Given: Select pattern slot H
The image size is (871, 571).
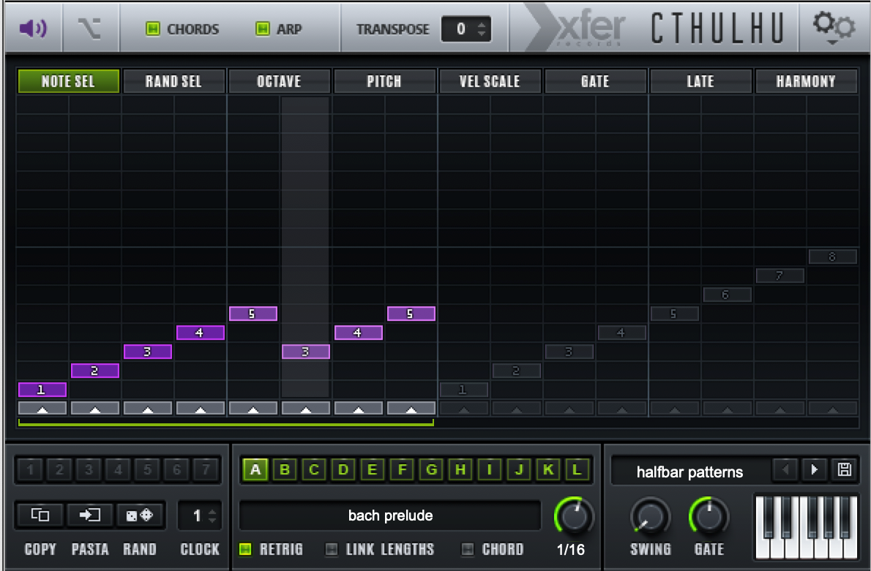Looking at the screenshot, I should (x=460, y=469).
